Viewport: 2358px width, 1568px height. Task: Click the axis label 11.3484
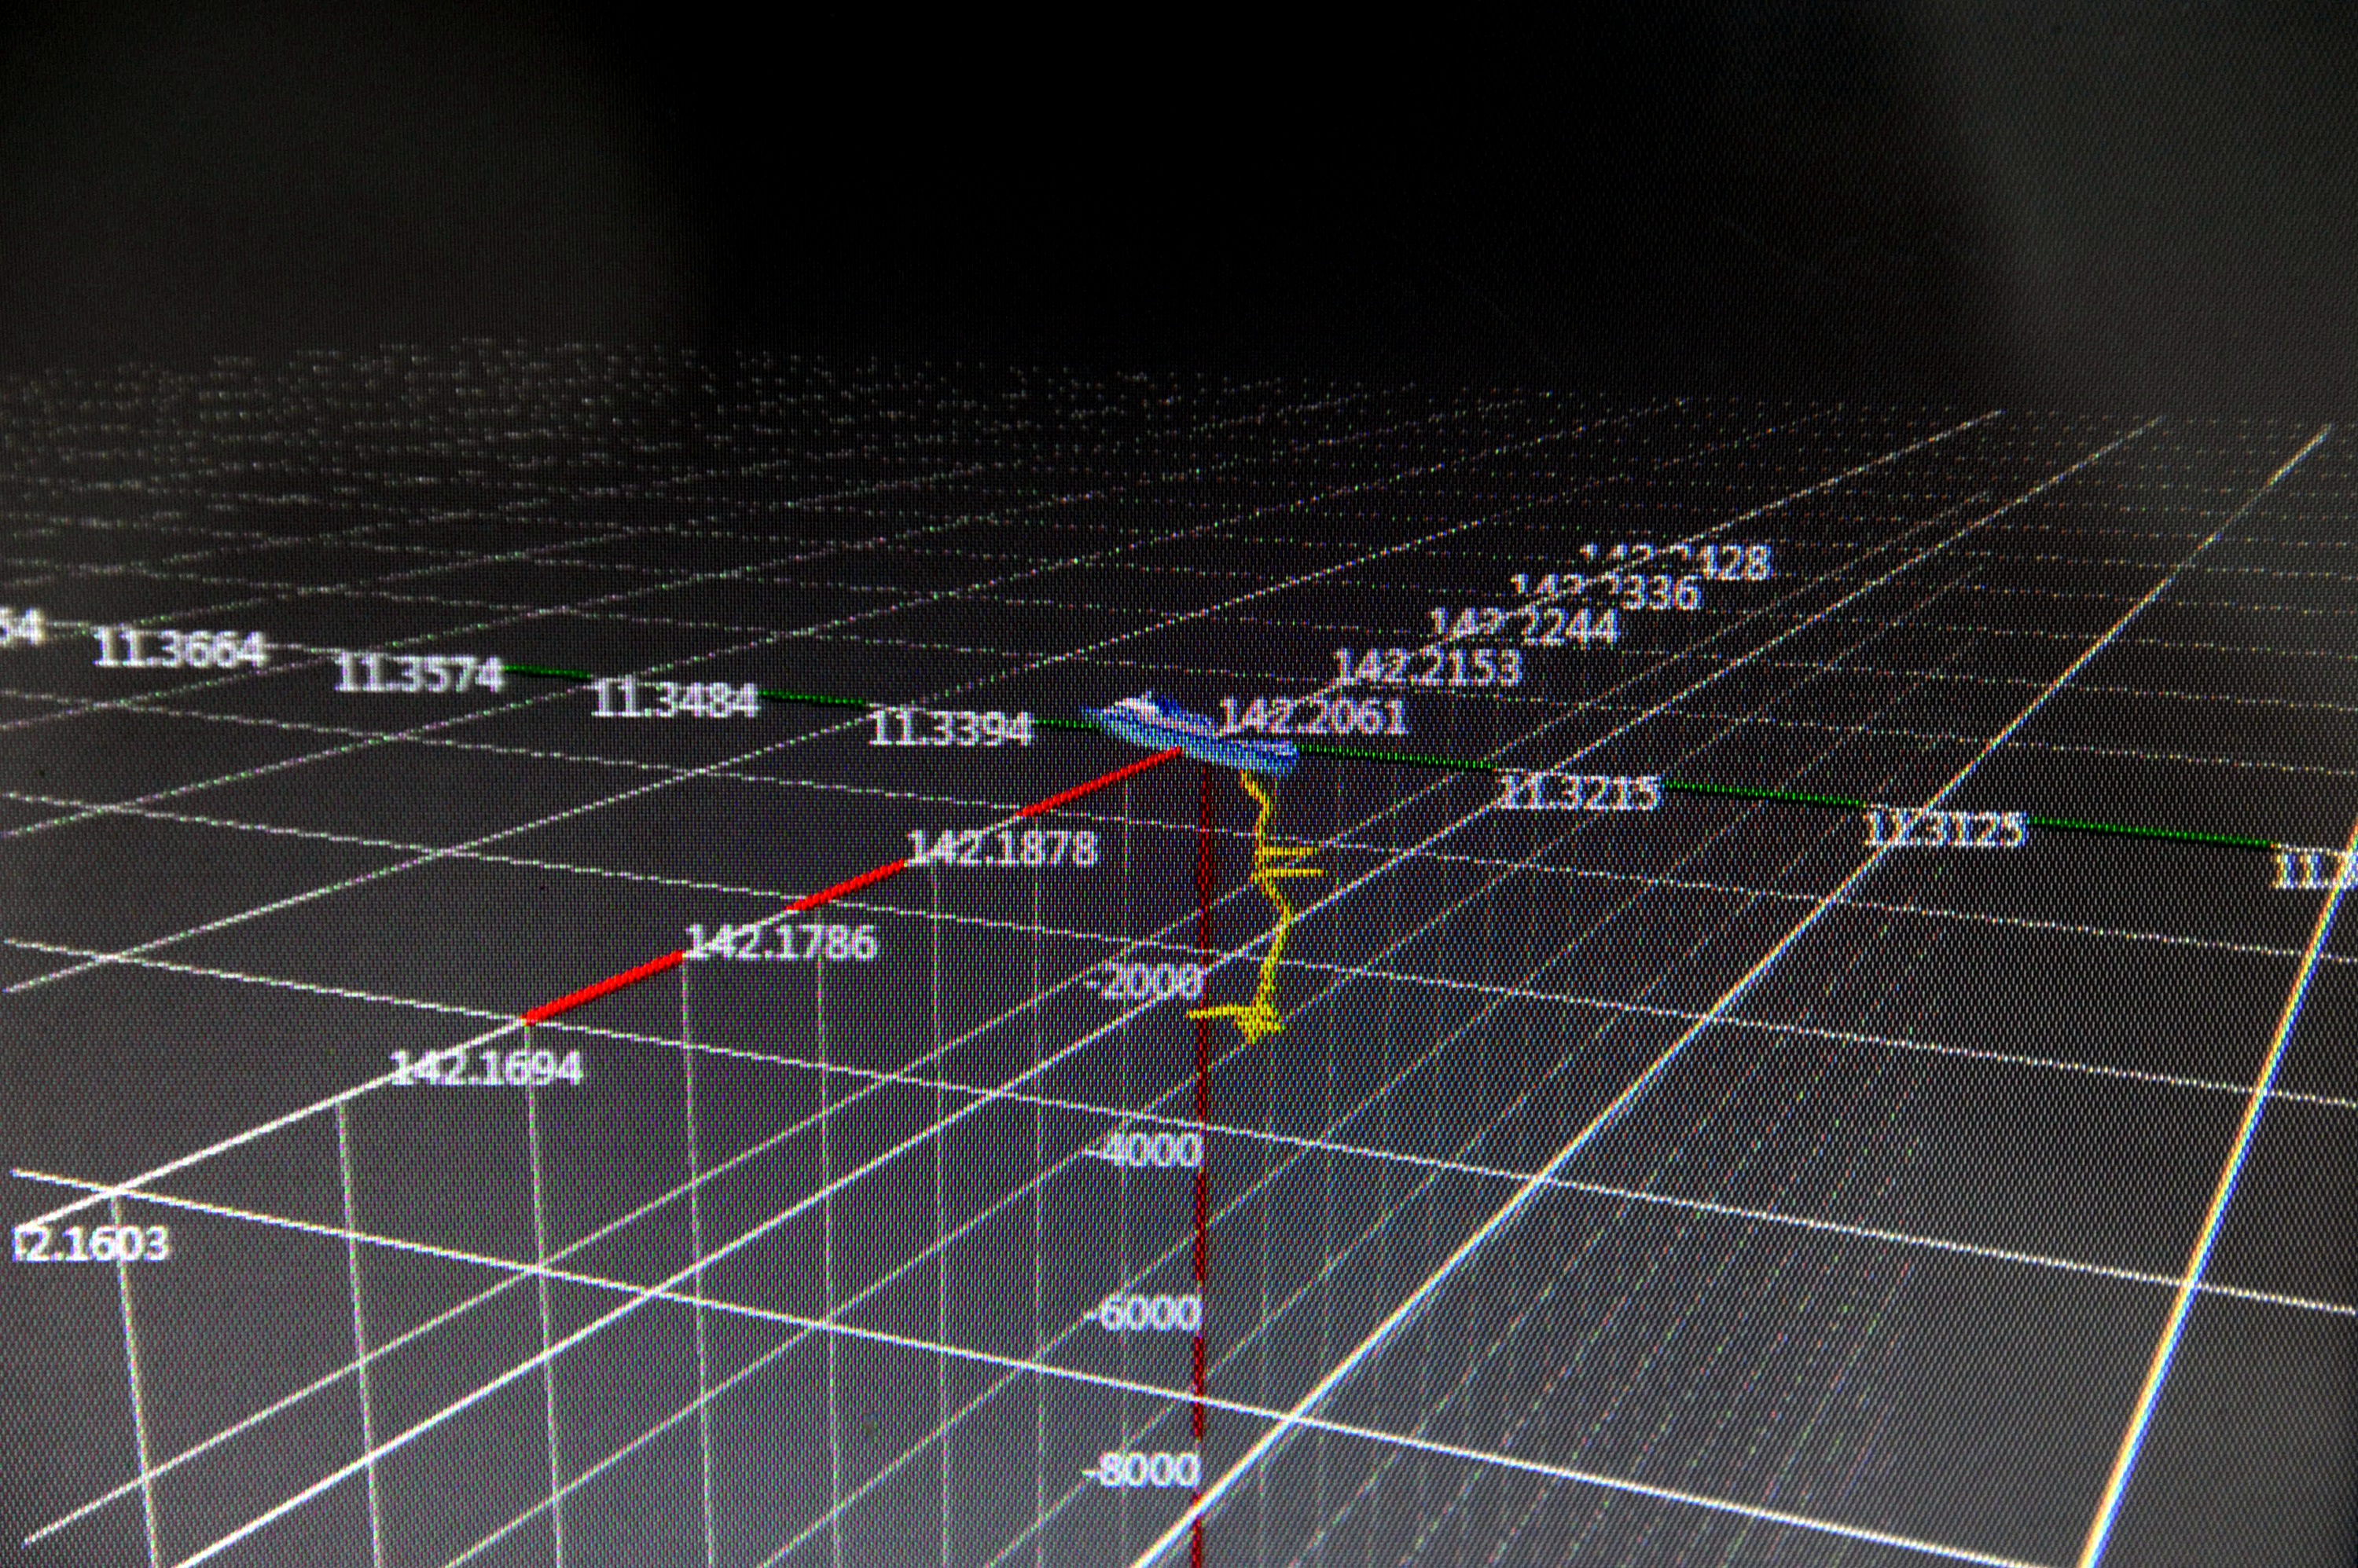tap(675, 698)
